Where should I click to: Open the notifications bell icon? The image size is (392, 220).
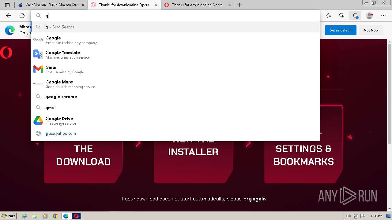pos(355,16)
